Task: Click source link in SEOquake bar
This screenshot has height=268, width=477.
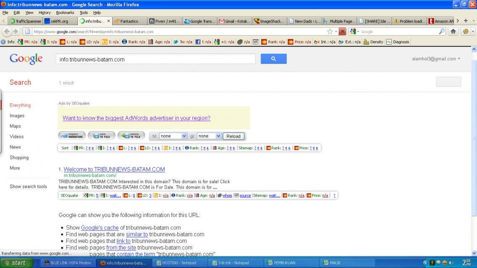Action: click(245, 195)
